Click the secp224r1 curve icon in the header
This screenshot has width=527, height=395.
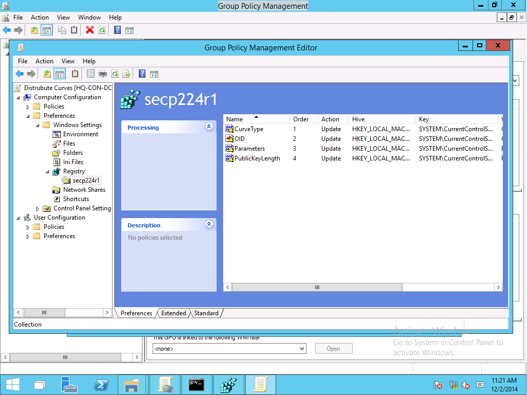point(131,99)
